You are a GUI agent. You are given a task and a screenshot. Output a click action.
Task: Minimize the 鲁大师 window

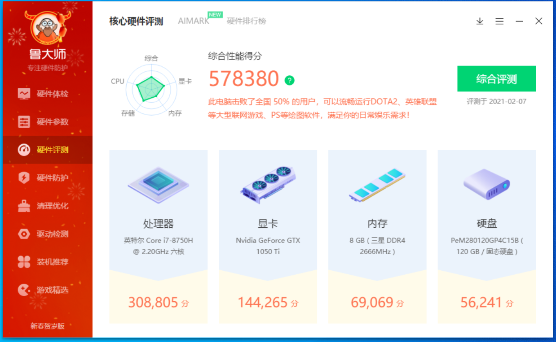tap(519, 21)
